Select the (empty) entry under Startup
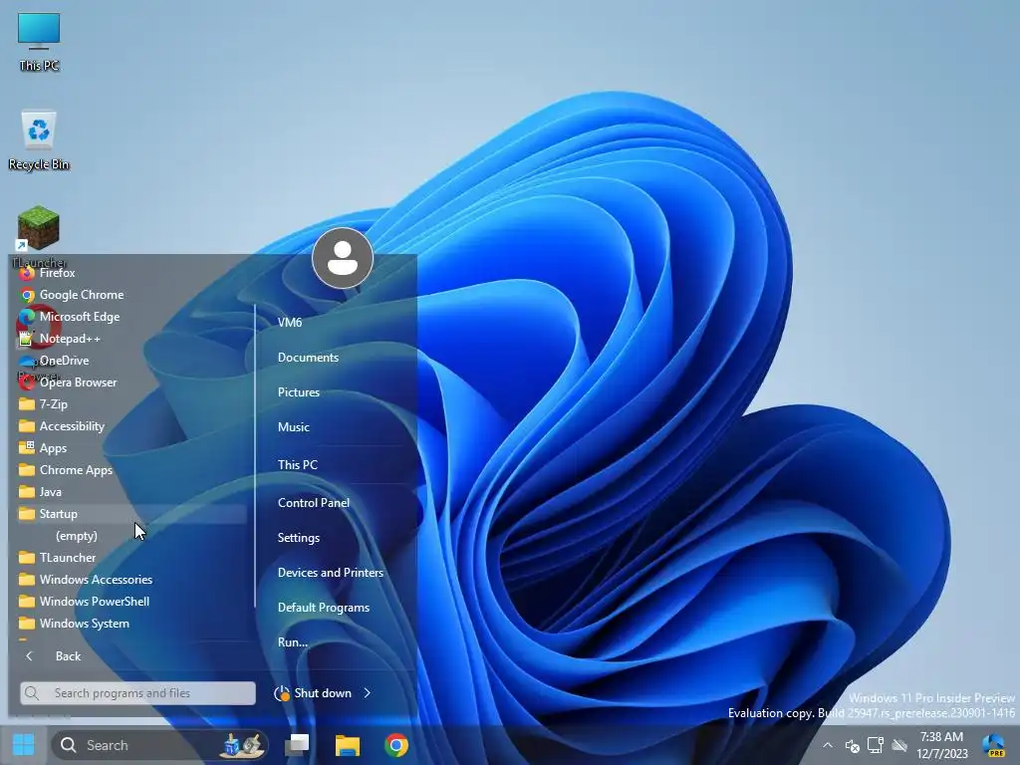Viewport: 1020px width, 765px height. coord(76,536)
